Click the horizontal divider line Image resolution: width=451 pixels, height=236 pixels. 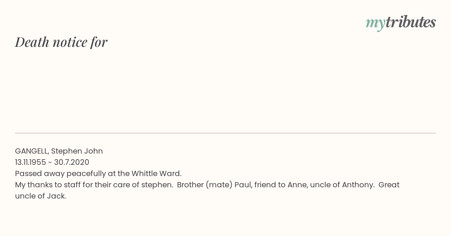pos(225,133)
